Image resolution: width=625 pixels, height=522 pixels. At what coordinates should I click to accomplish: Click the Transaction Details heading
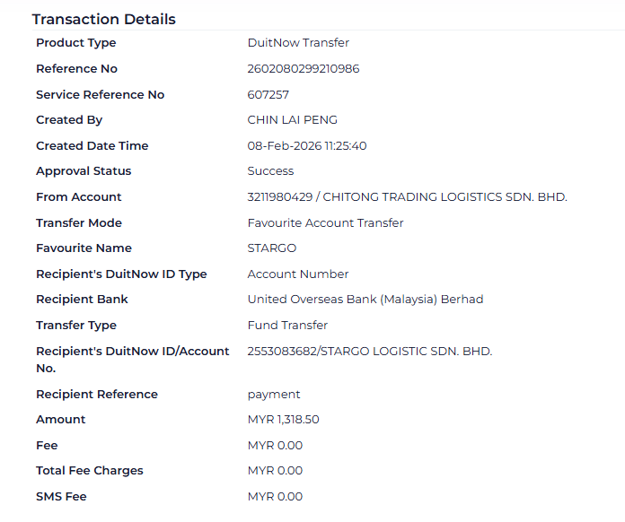click(x=103, y=19)
